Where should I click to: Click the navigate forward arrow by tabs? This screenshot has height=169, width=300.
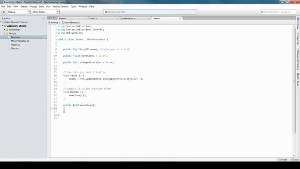53,18
